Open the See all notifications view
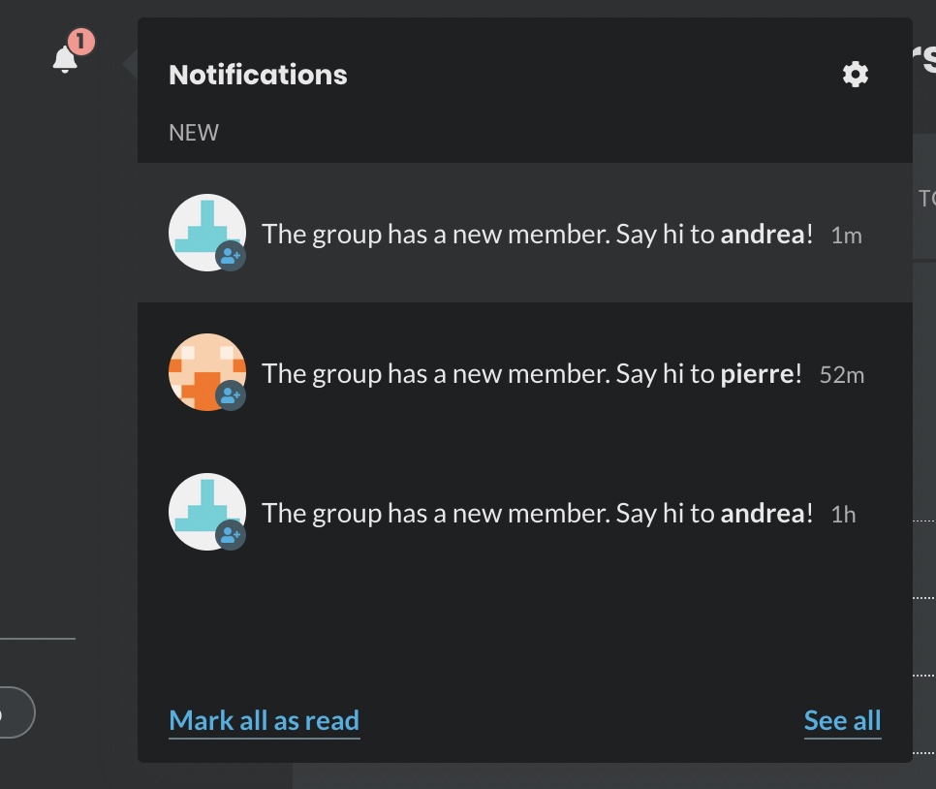This screenshot has width=936, height=789. (x=842, y=720)
